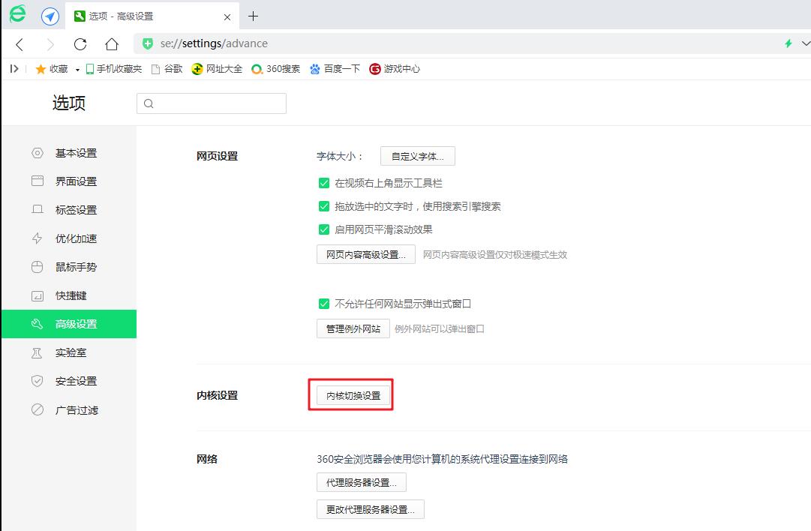811x531 pixels.
Task: Toggle 不允许任何网站显示弹出式窗口
Action: point(323,304)
